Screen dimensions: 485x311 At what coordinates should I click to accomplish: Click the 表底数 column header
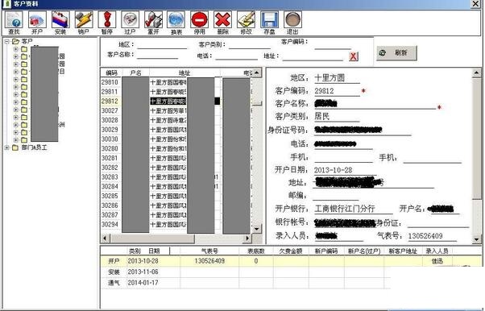(256, 251)
